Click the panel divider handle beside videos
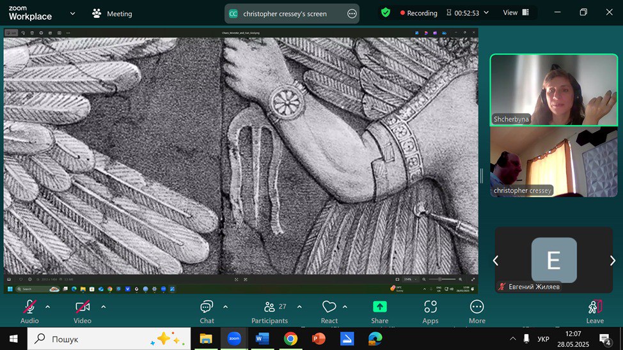Screen dimensions: 623x350 [482, 176]
